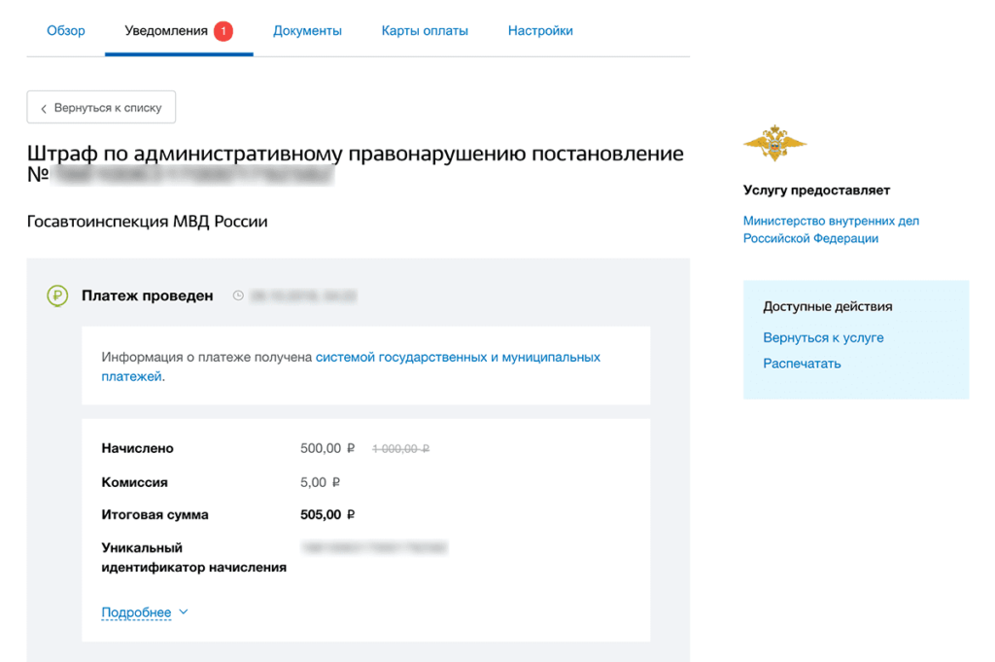The image size is (995, 662).
Task: Click the clock icon beside payment date
Action: (238, 296)
